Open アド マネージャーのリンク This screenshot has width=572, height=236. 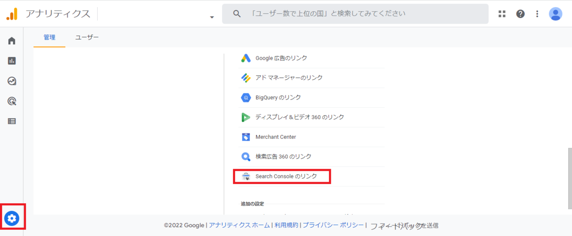289,78
